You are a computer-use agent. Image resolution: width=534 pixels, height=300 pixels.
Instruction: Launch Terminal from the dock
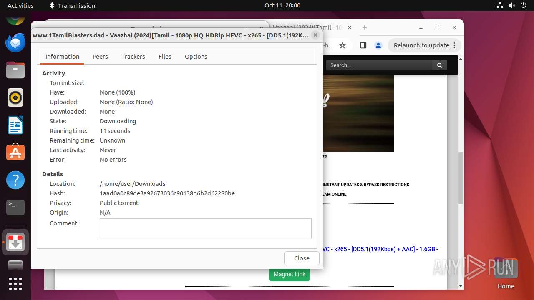click(x=15, y=207)
